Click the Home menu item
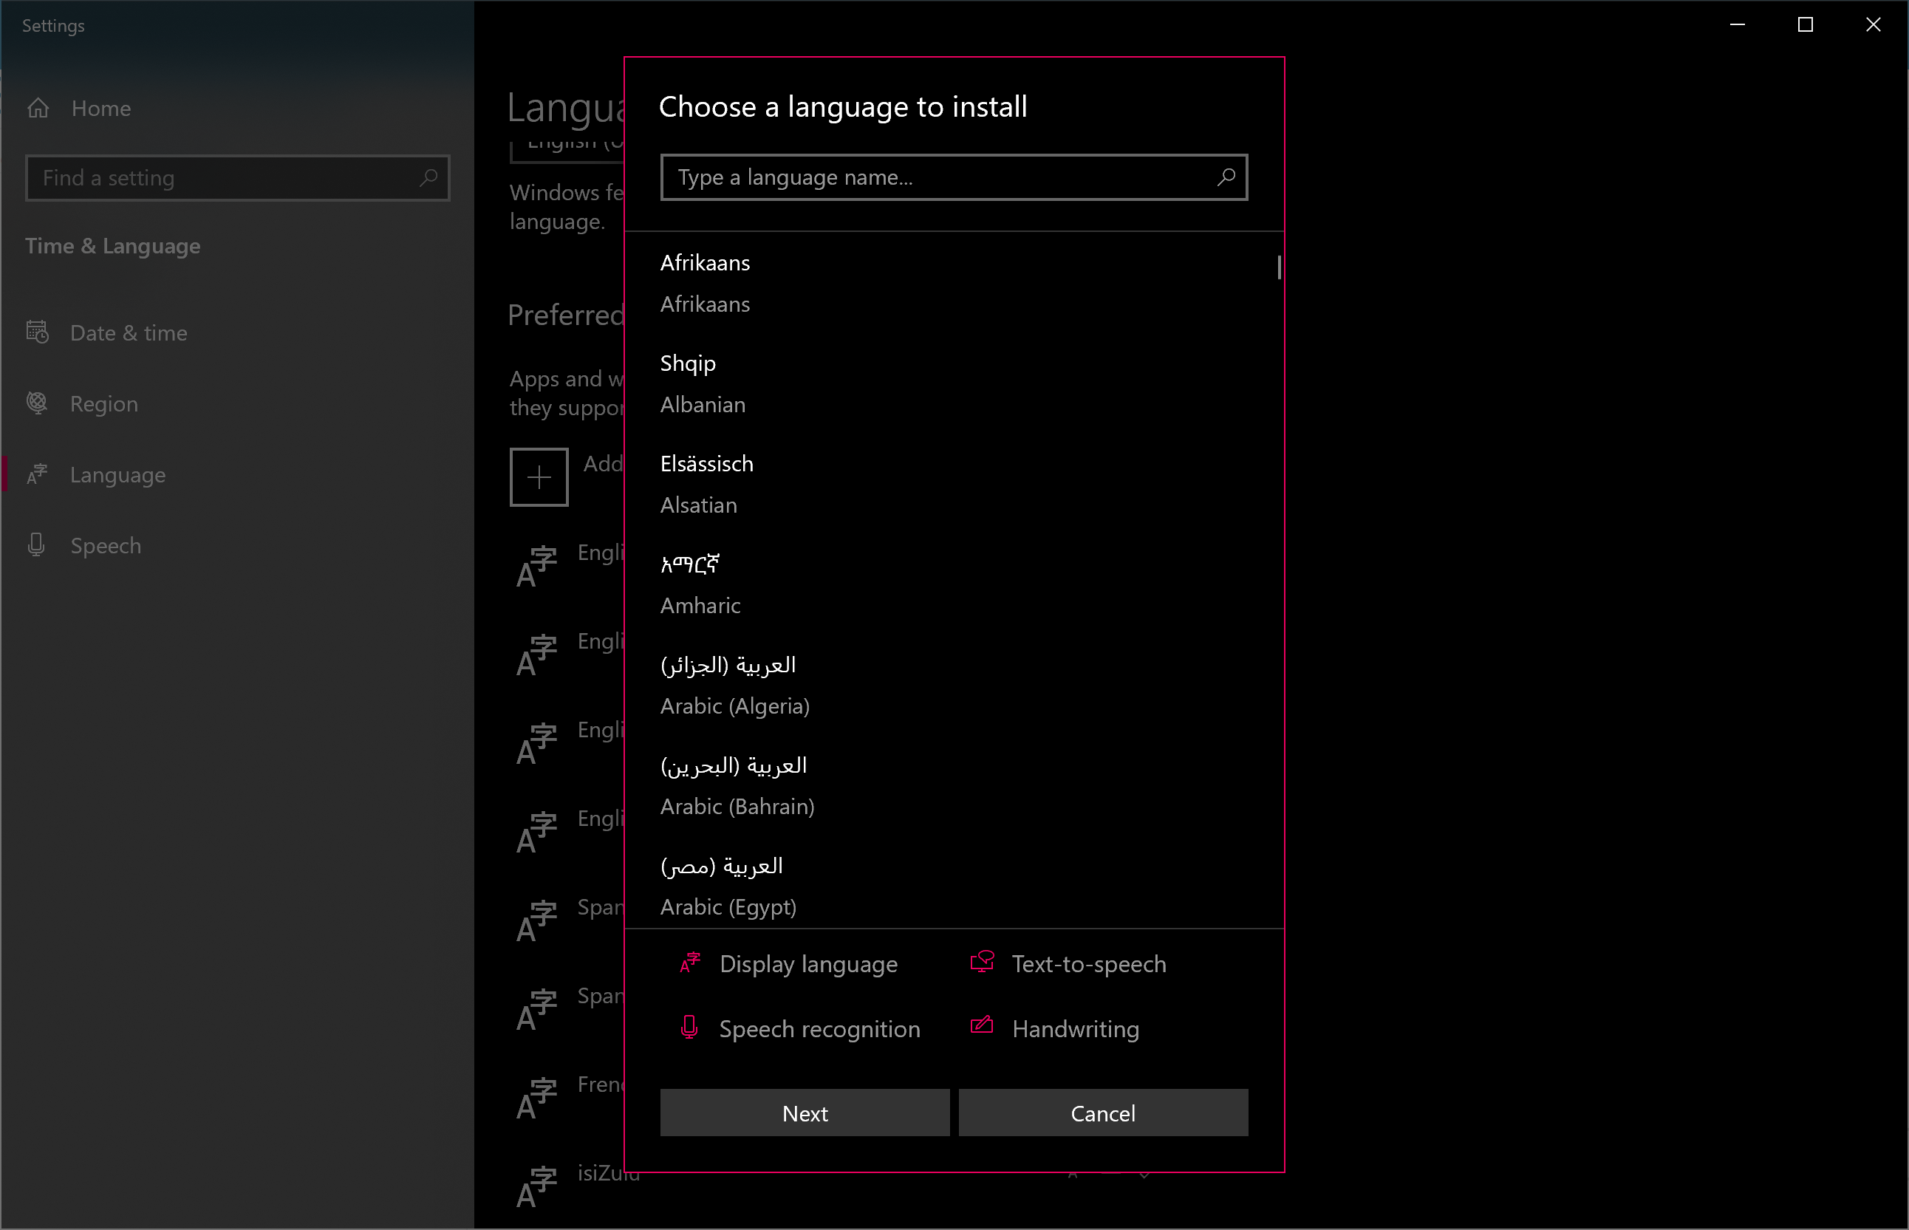This screenshot has height=1230, width=1909. tap(100, 107)
